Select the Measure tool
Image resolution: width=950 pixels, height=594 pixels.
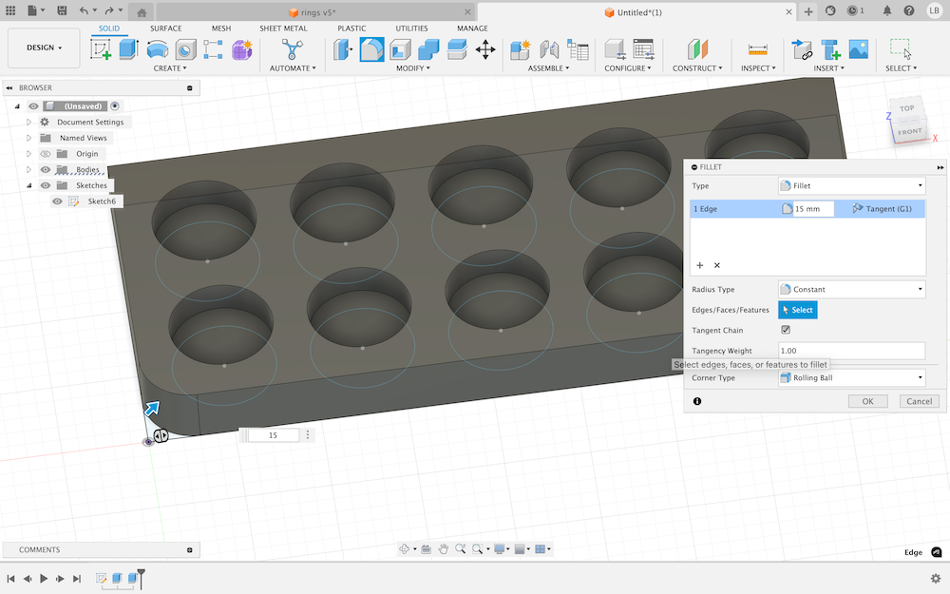point(757,49)
